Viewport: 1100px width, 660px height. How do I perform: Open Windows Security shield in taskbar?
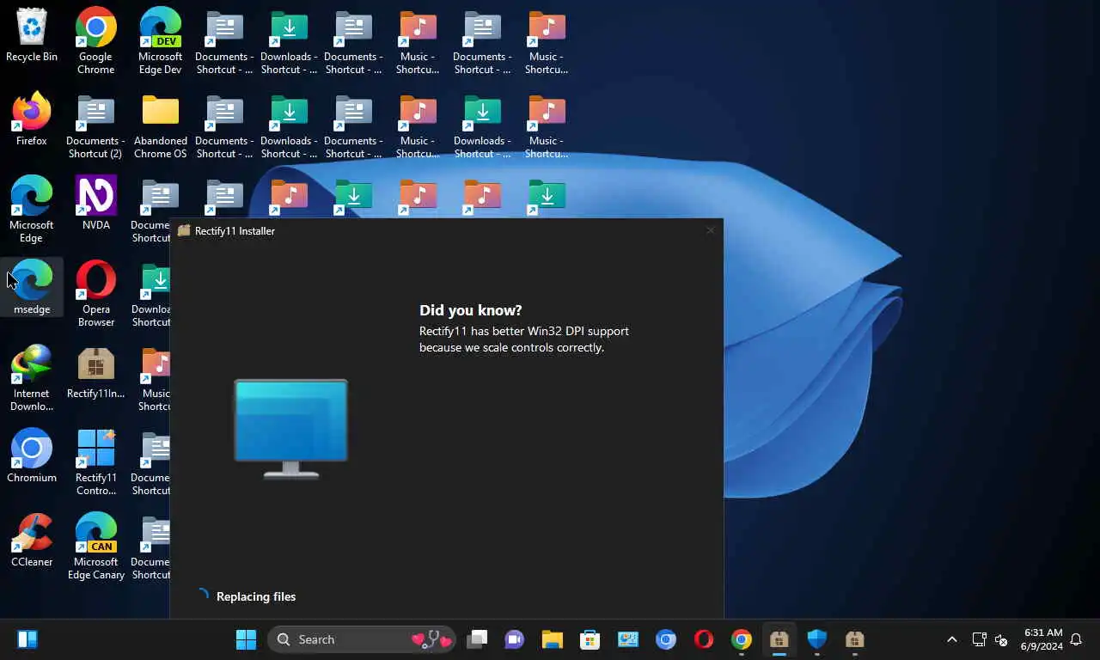coord(816,639)
